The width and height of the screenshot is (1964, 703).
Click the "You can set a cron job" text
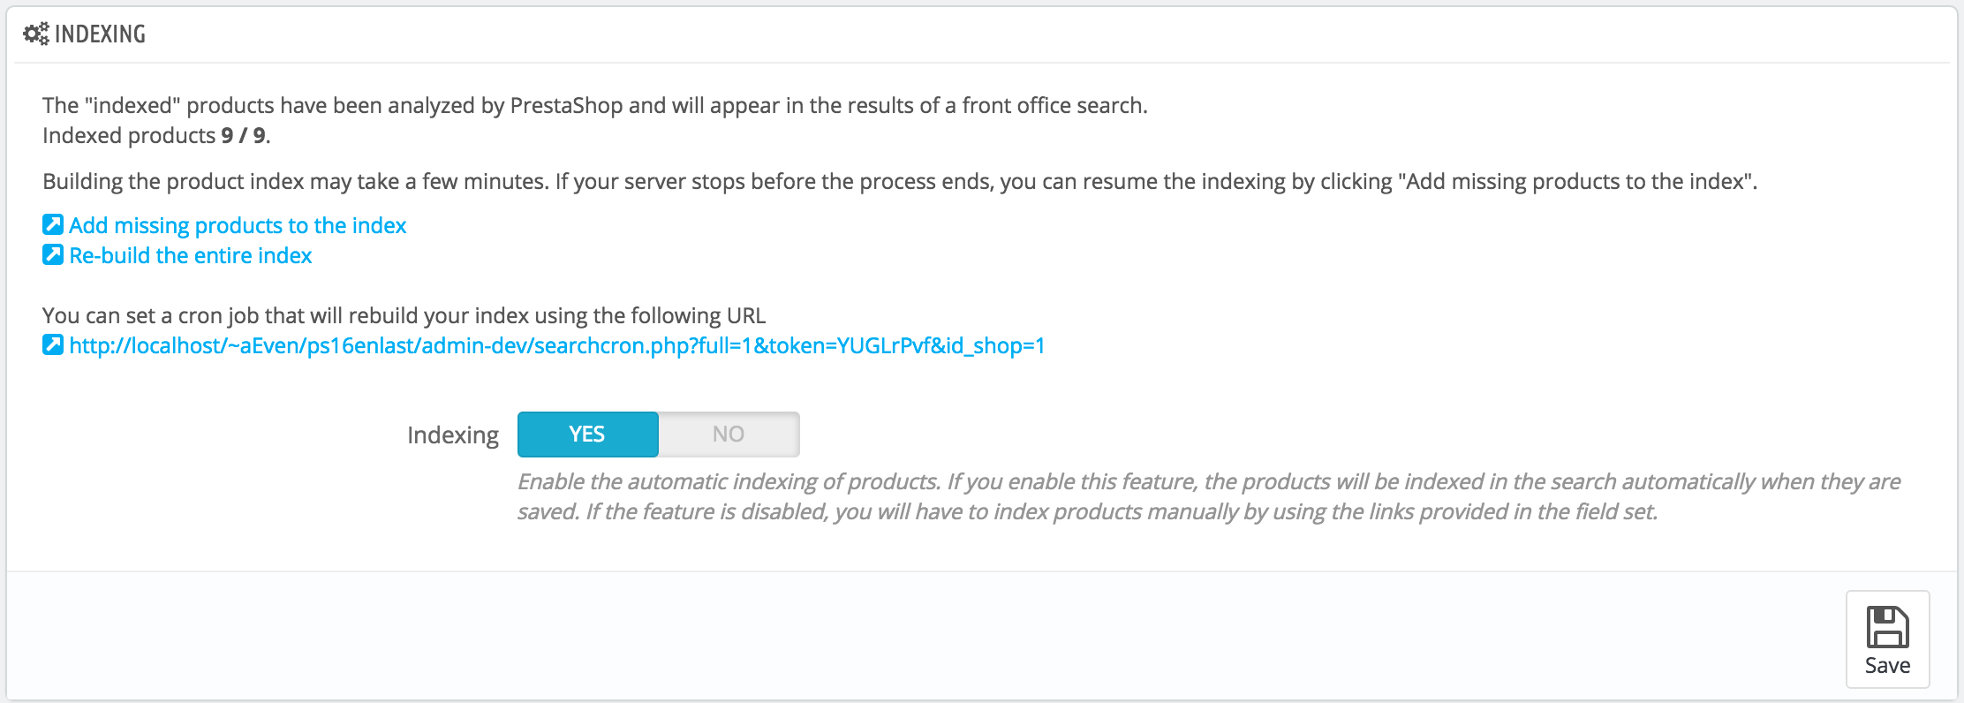[x=404, y=315]
